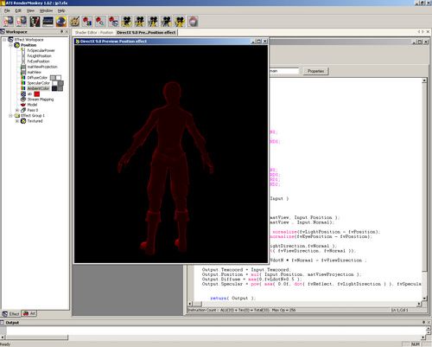Open the View menu
Screen dimensions: 432x347
[30, 10]
